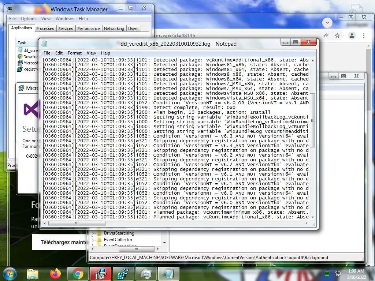The image size is (375, 281).
Task: Expand the DriverSearching registry key
Action: (x=93, y=233)
